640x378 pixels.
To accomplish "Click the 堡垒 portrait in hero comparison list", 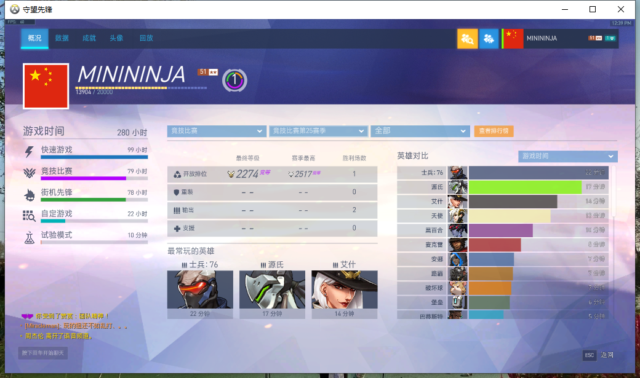I will click(458, 302).
